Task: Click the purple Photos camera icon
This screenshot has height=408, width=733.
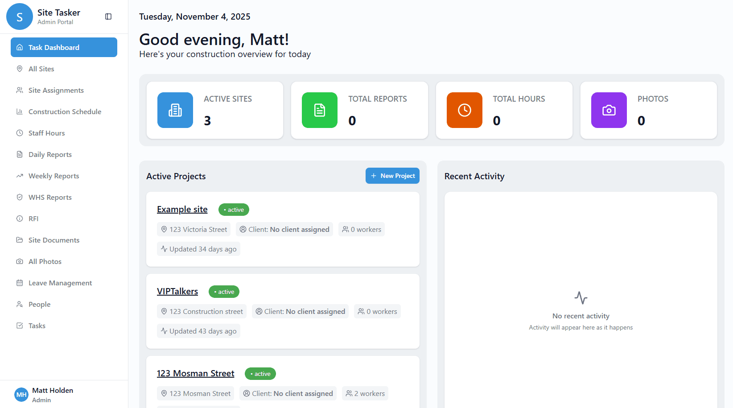Action: coord(609,110)
